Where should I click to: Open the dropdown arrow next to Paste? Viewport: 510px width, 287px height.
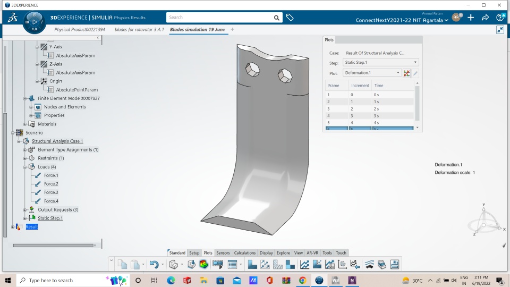coord(143,264)
